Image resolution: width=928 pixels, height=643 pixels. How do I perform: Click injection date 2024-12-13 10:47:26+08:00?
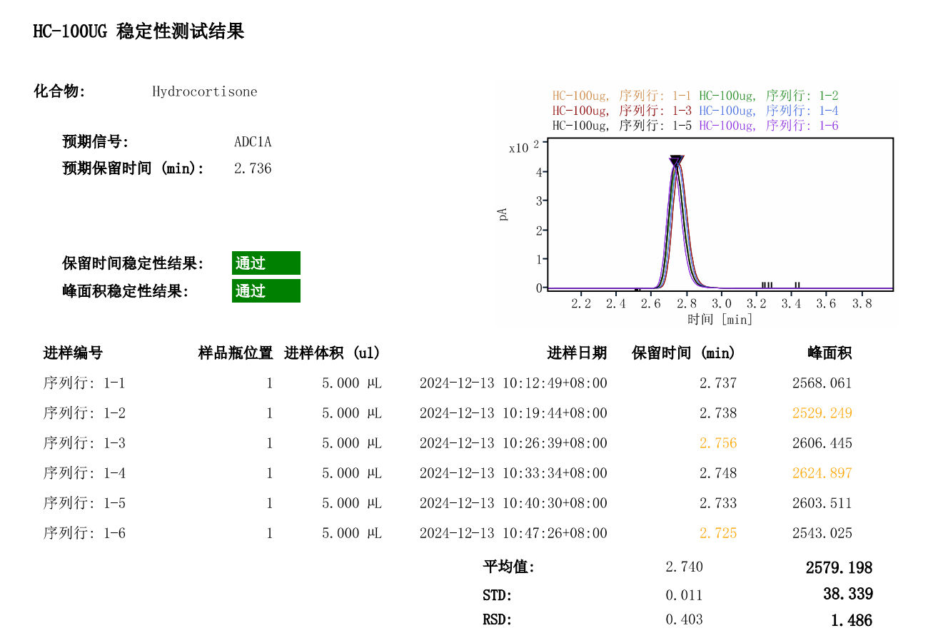pyautogui.click(x=513, y=533)
